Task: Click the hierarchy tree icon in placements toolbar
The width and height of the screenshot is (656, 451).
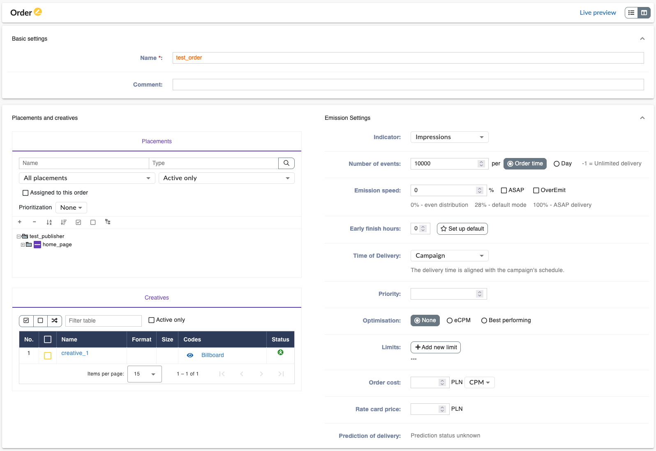Action: tap(108, 222)
